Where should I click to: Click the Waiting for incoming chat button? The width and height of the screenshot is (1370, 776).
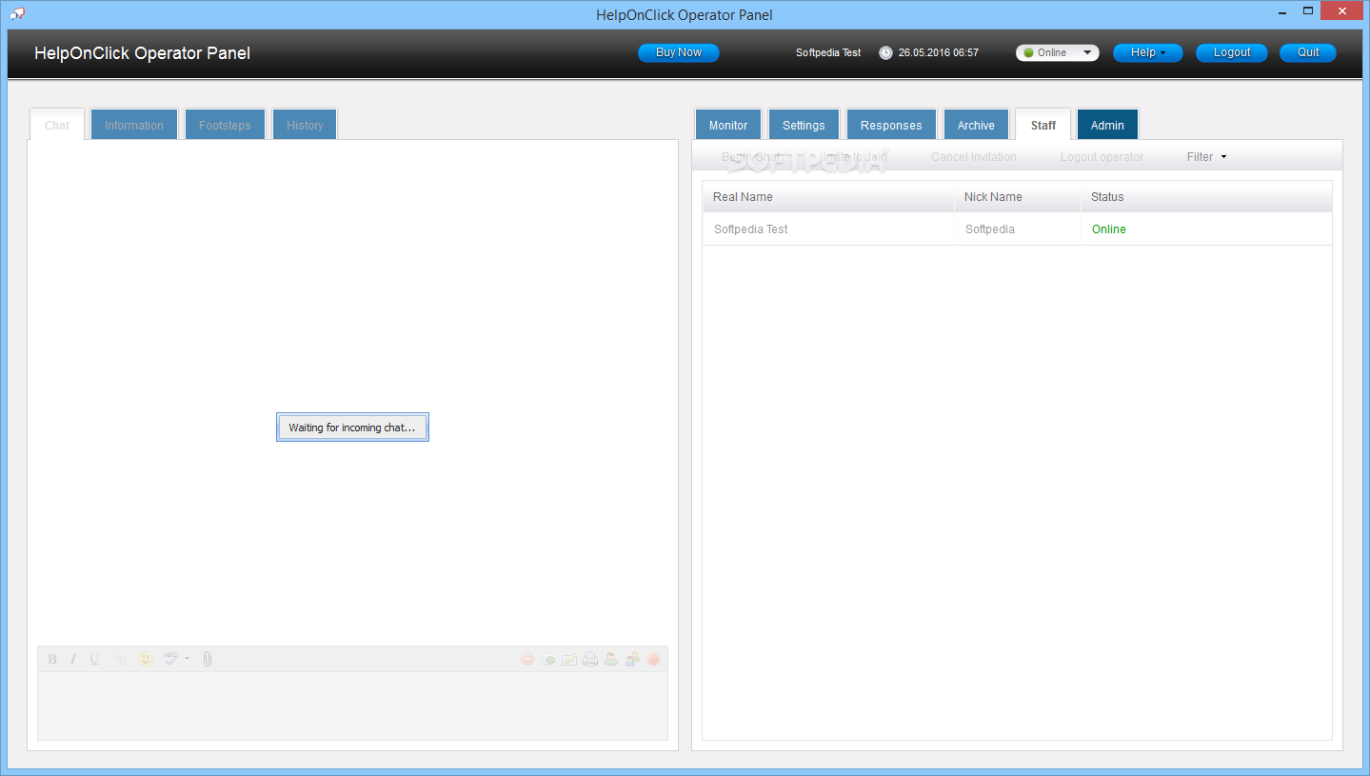(352, 428)
